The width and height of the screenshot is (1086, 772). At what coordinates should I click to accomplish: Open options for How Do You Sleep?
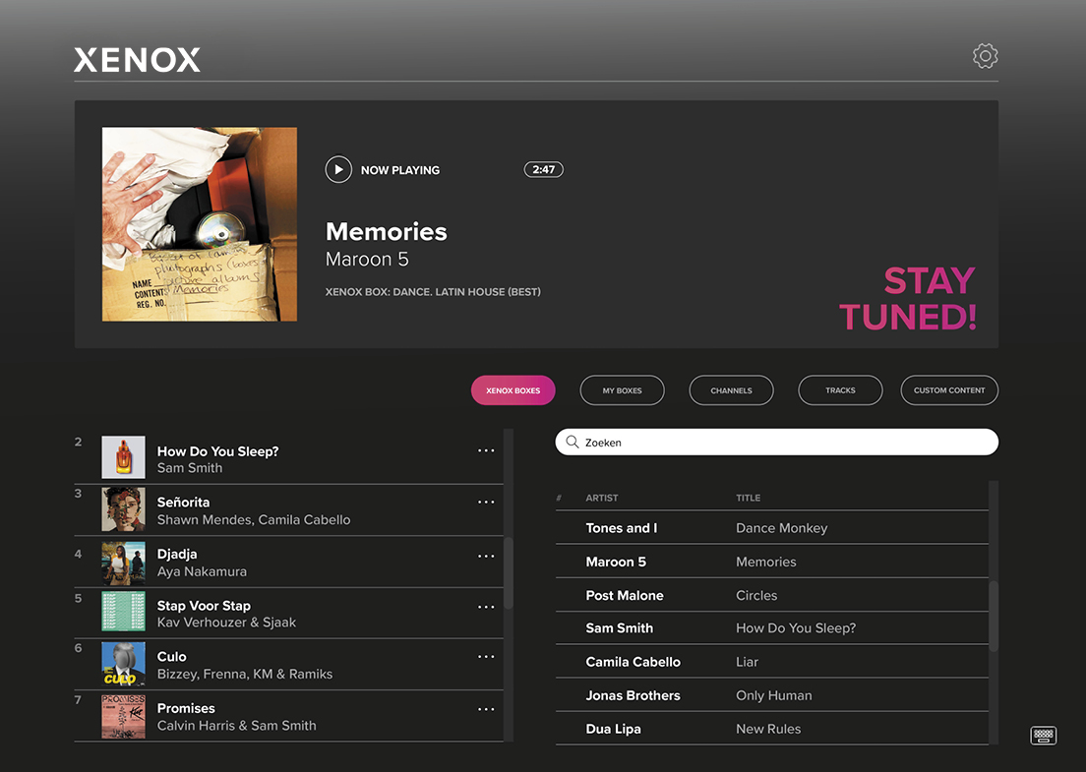[486, 450]
